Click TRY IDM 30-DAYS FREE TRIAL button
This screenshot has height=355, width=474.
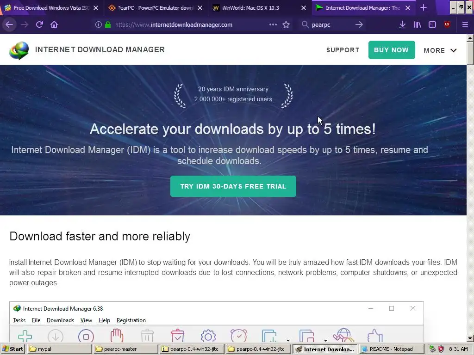pyautogui.click(x=233, y=186)
